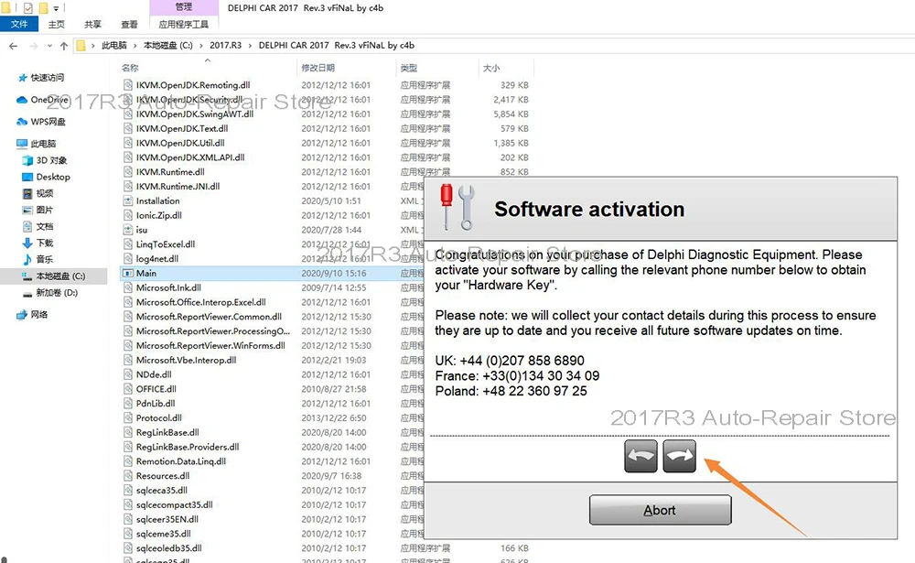The height and width of the screenshot is (563, 915).
Task: Select IKVM.Runtime.JNI.dll file
Action: 178,187
